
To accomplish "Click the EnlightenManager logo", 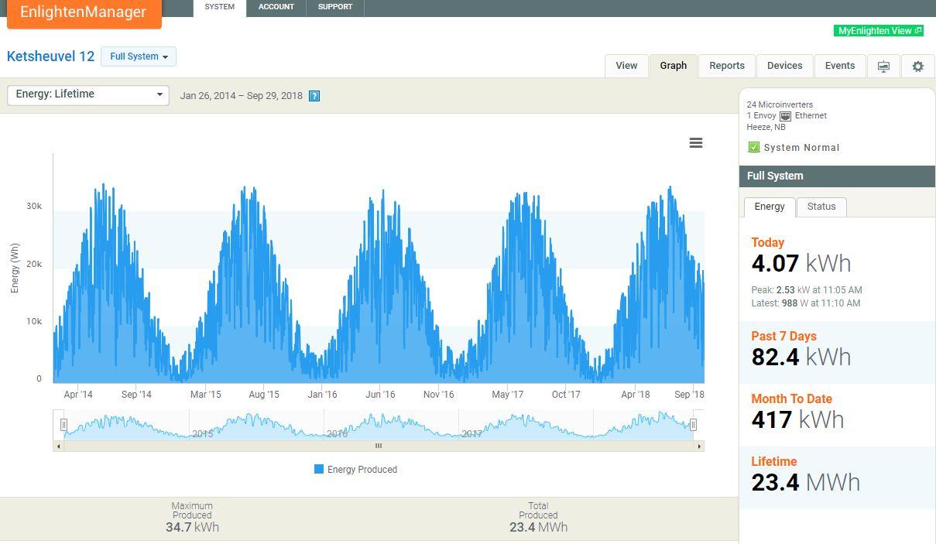I will 84,12.
